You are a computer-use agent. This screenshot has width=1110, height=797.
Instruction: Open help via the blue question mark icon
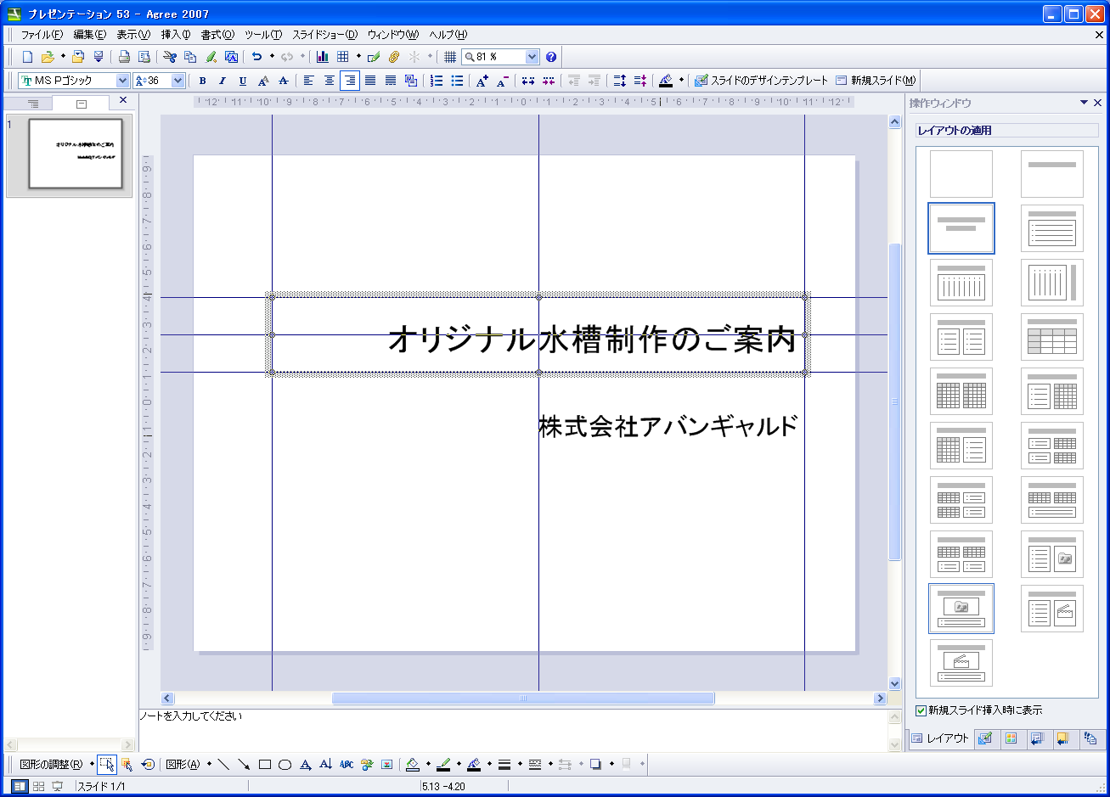point(551,57)
